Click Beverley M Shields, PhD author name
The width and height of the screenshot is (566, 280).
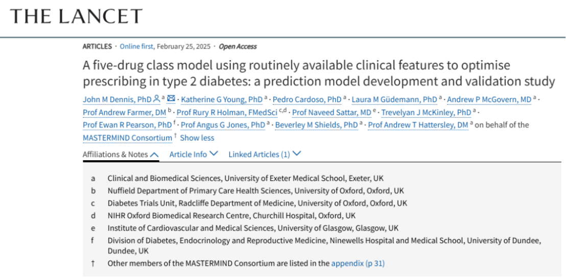coord(317,125)
